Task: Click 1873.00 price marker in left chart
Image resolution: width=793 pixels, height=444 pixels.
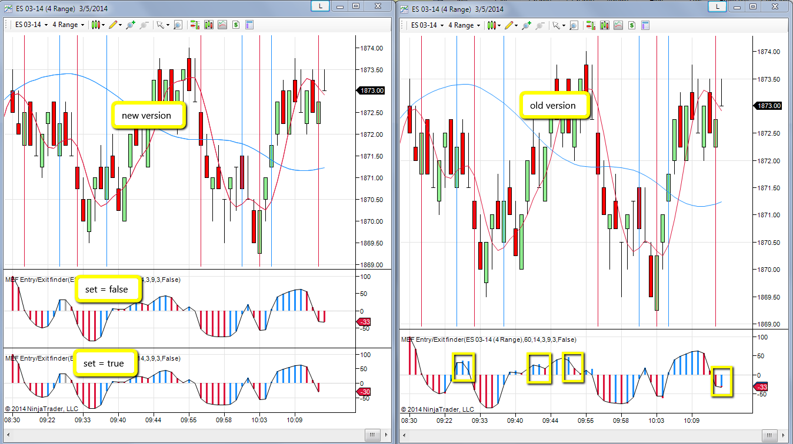Action: 371,90
